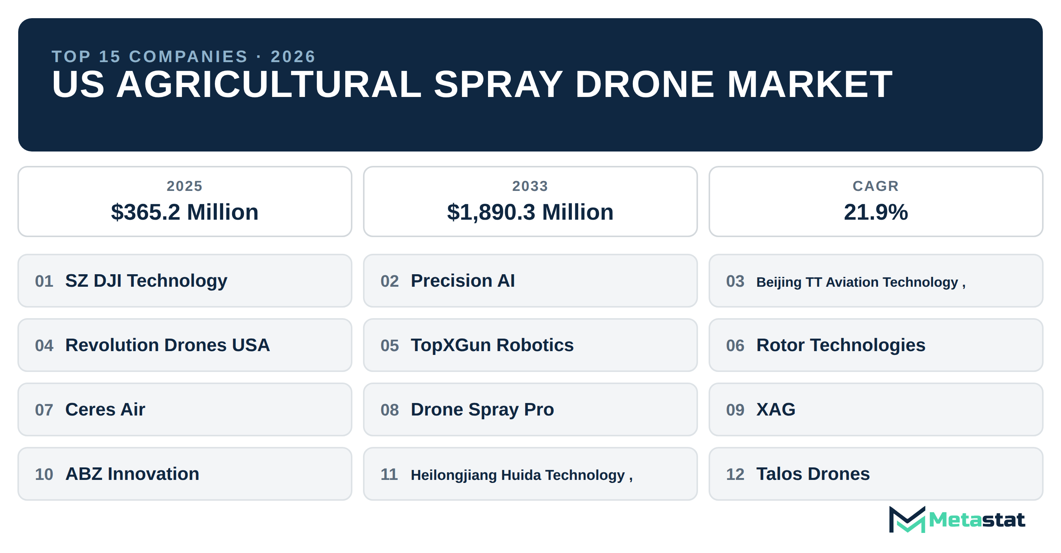Select Beijing TT Aviation Technology entry

pyautogui.click(x=876, y=280)
